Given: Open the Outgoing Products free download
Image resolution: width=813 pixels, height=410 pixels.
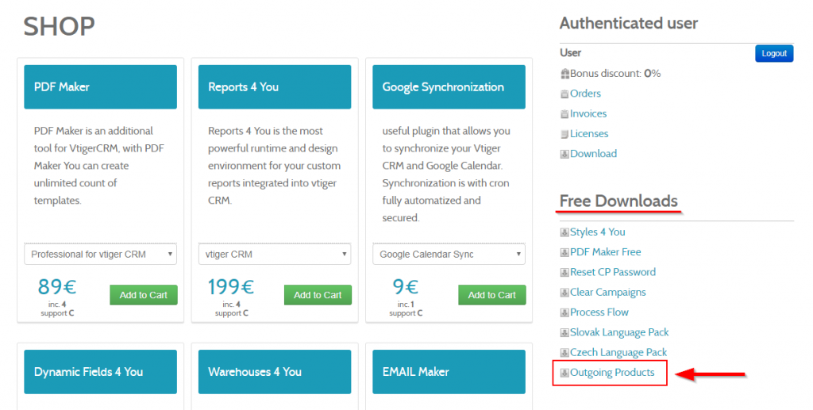Looking at the screenshot, I should pyautogui.click(x=612, y=373).
